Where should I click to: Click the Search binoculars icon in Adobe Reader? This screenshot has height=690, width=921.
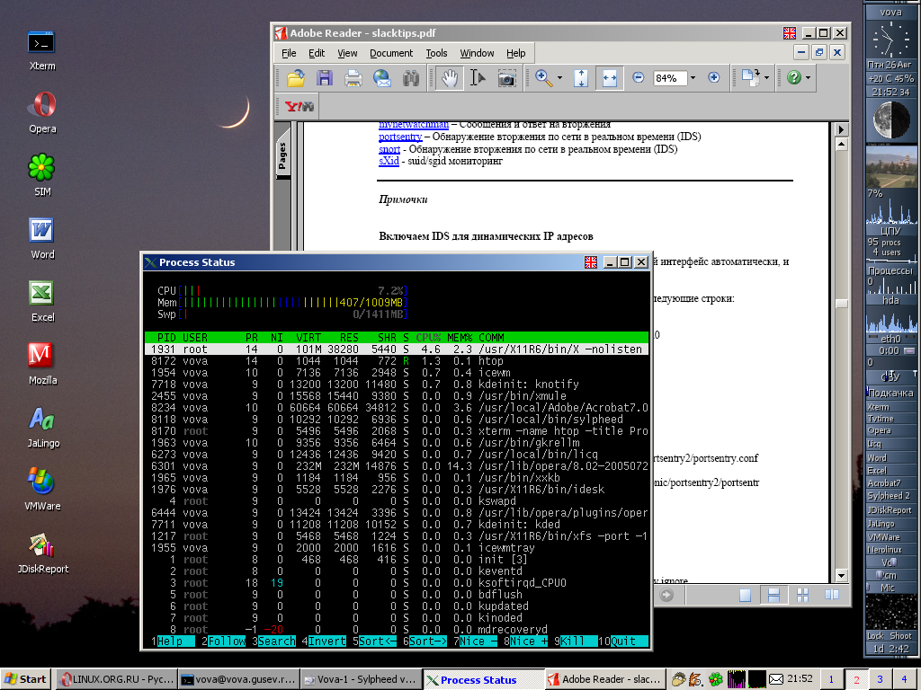click(410, 77)
